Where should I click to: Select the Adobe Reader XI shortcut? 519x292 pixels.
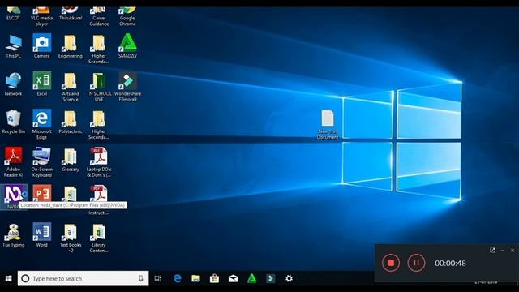pos(13,162)
